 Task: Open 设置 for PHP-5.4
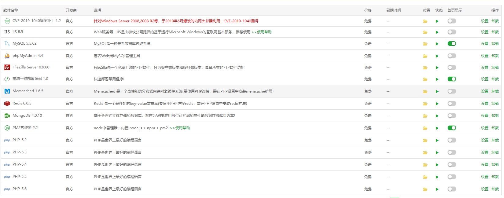[x=484, y=165]
